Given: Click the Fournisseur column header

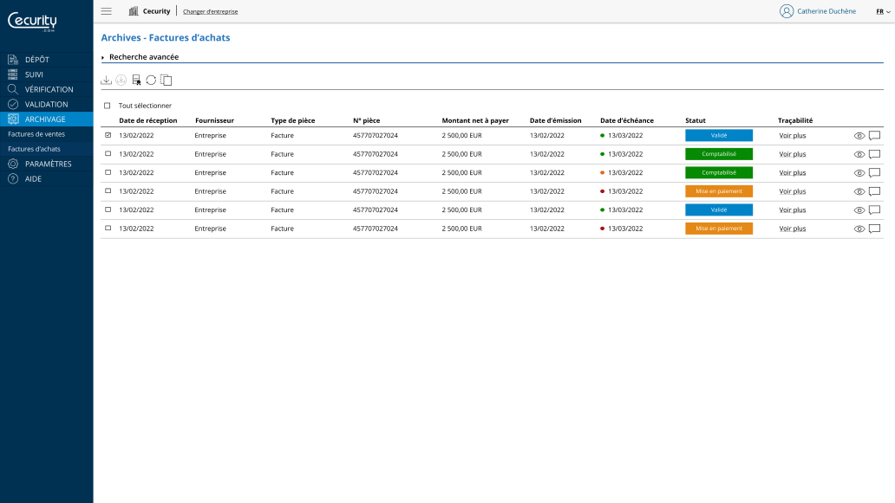Looking at the screenshot, I should [214, 120].
